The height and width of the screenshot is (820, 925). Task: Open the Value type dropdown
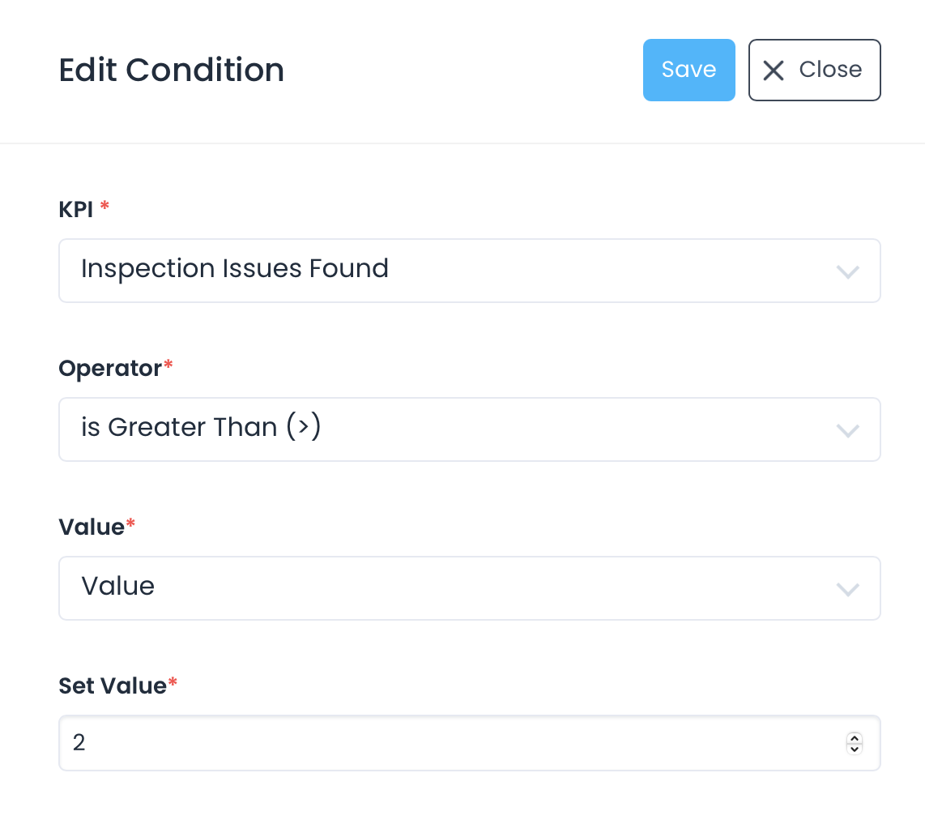[x=469, y=588]
